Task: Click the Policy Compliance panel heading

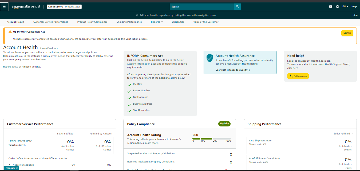Action: (141, 124)
